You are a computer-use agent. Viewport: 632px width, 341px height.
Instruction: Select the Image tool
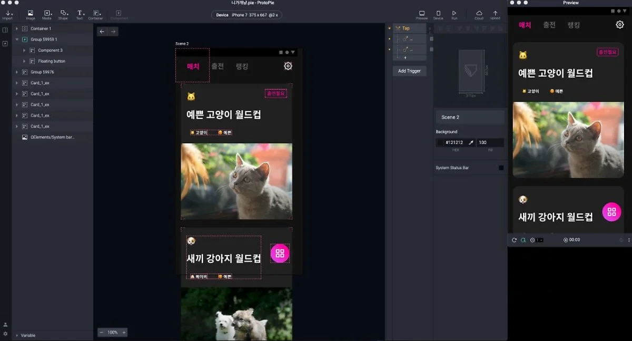(31, 14)
